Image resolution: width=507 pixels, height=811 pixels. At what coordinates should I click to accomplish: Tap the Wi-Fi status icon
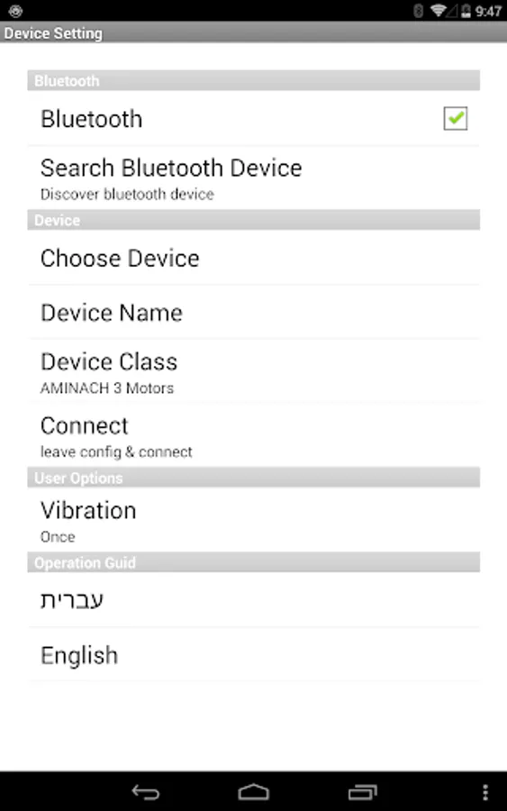(x=439, y=10)
